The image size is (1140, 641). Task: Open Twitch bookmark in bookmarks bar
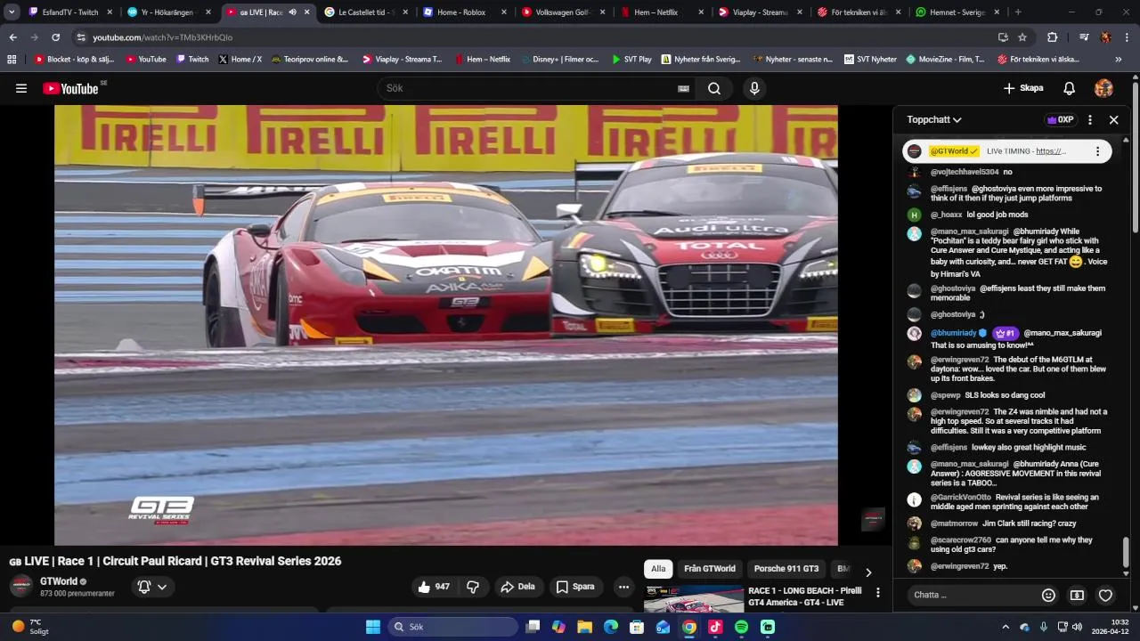click(192, 60)
